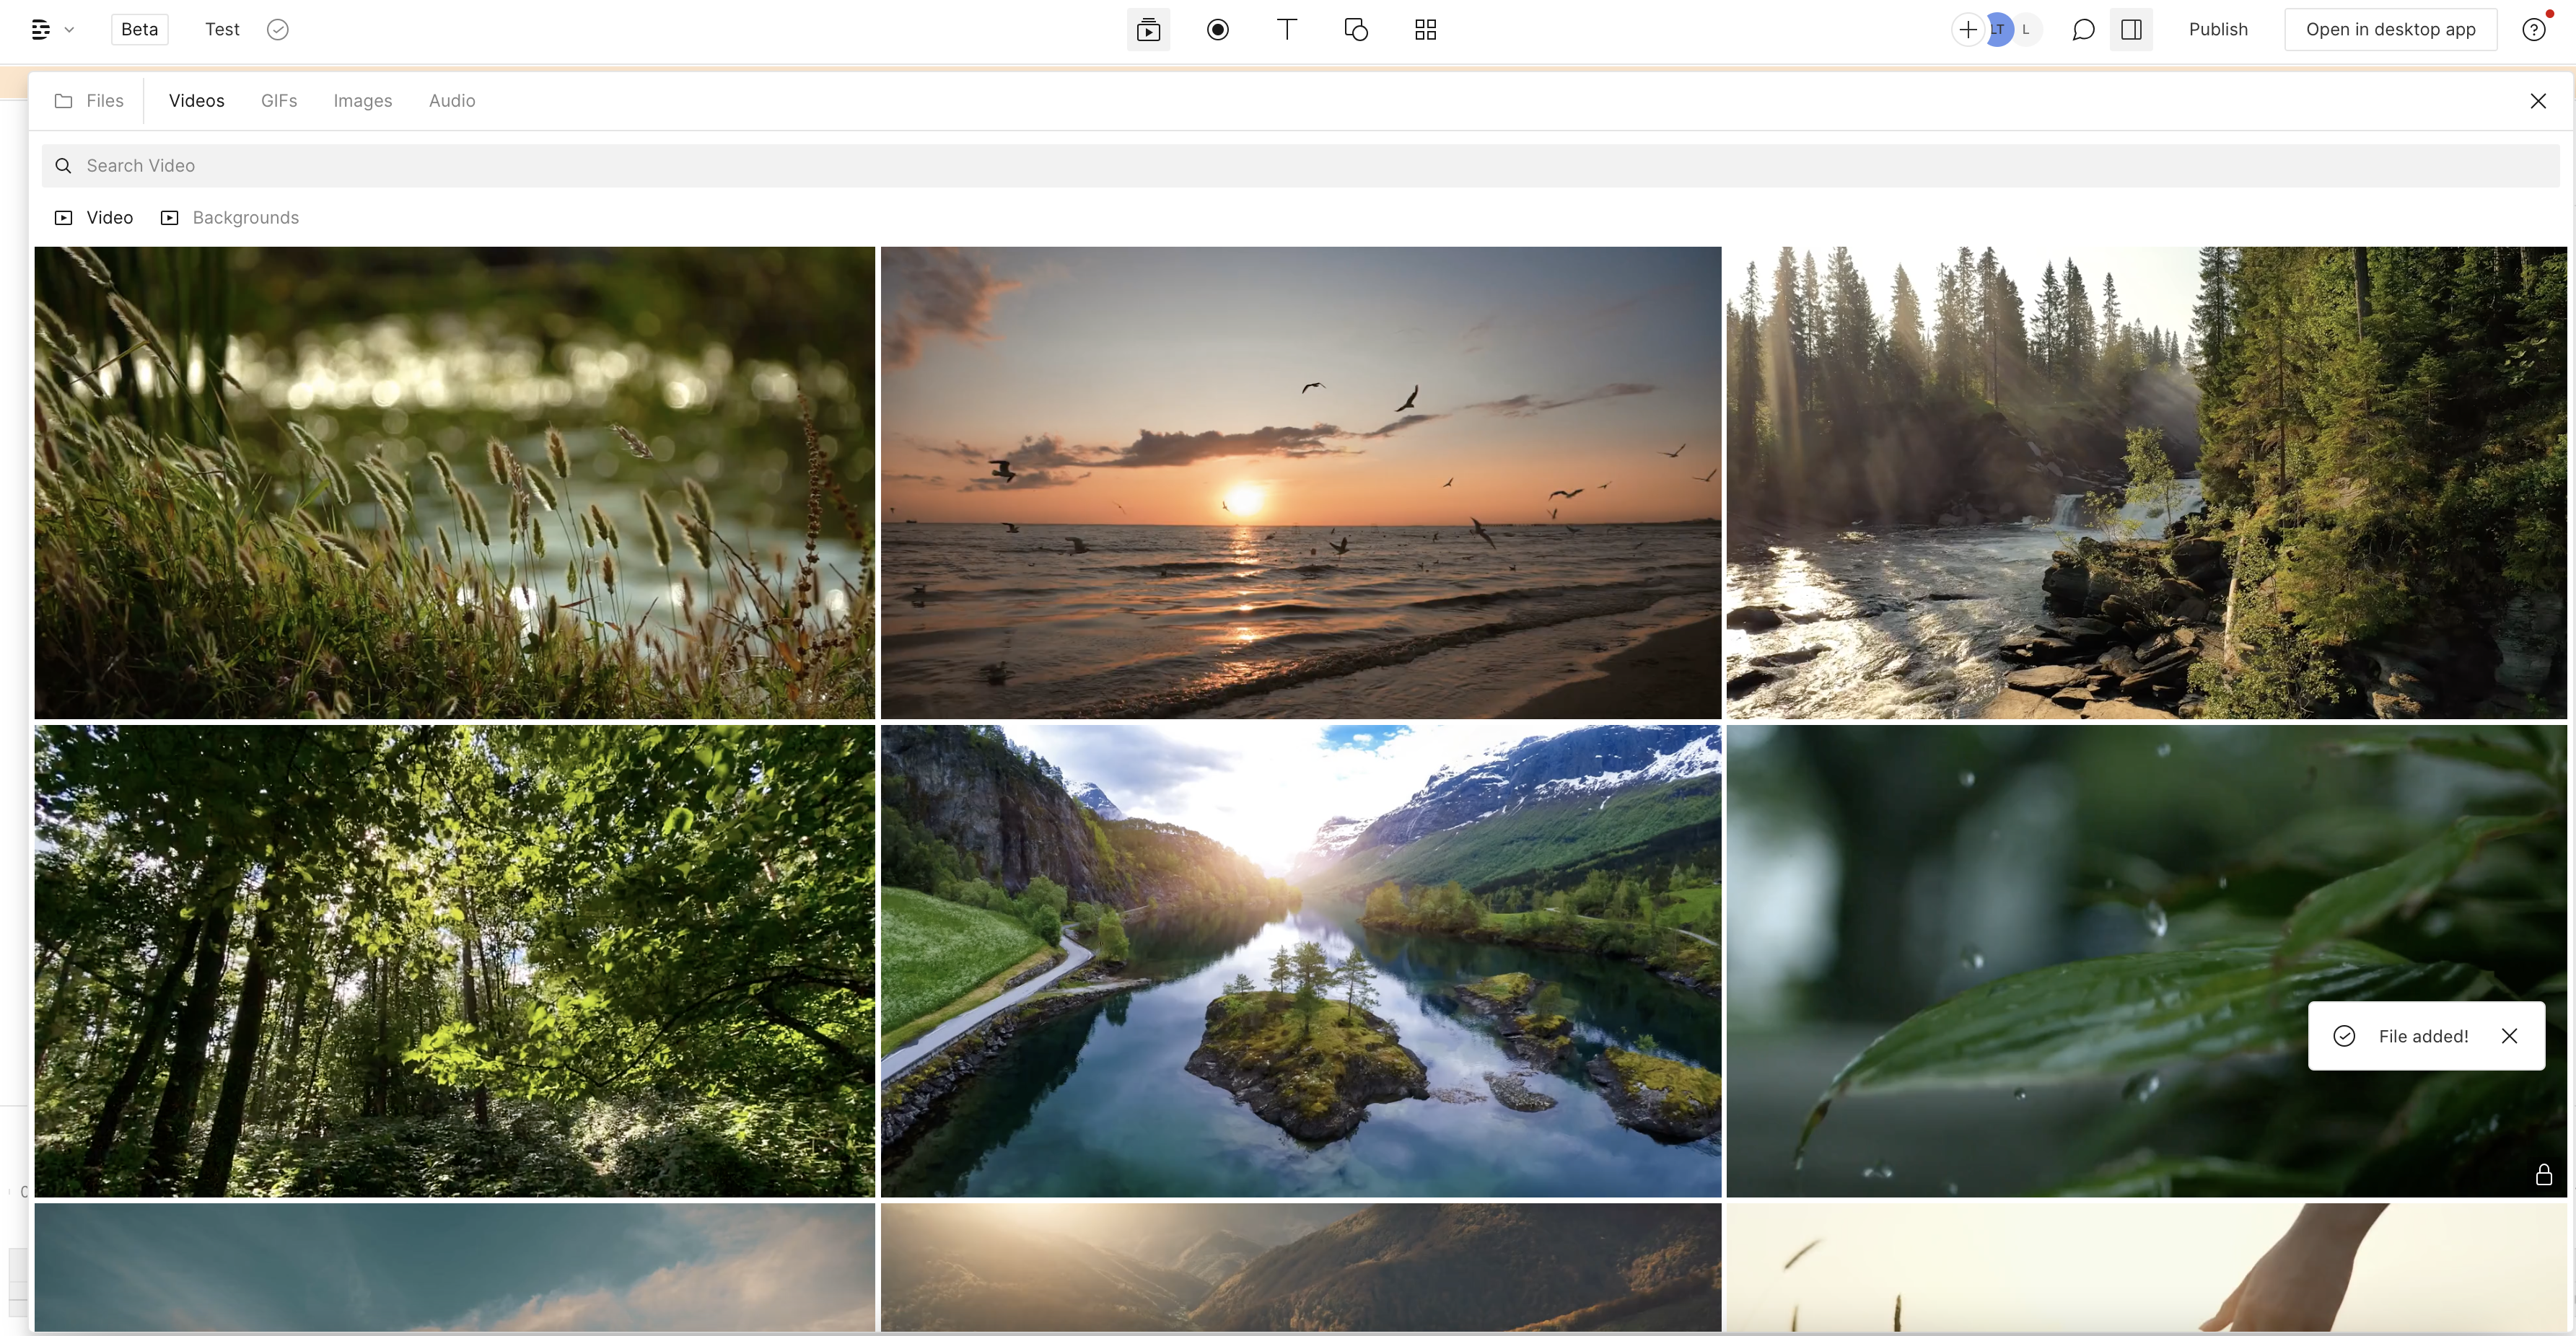Close the media library panel
Viewport: 2576px width, 1336px height.
coord(2538,101)
